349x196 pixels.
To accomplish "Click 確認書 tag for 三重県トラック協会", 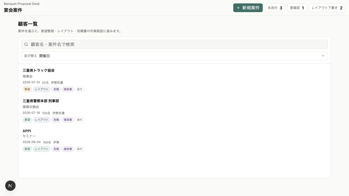I will tap(68, 89).
